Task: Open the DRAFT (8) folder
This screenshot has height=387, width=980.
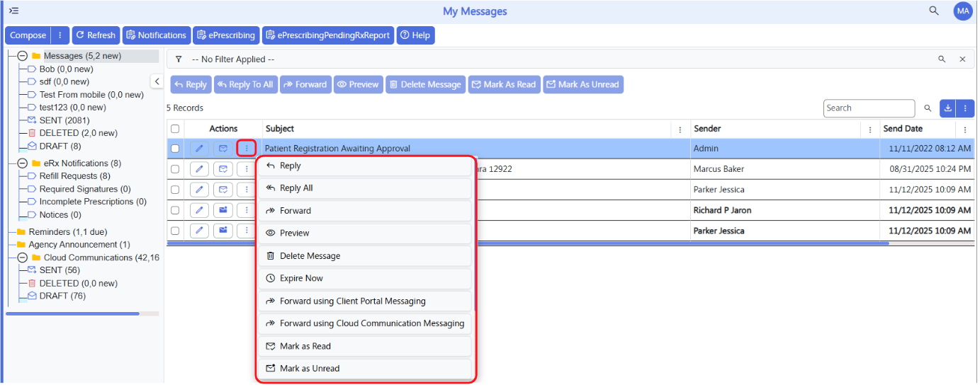Action: pos(60,146)
